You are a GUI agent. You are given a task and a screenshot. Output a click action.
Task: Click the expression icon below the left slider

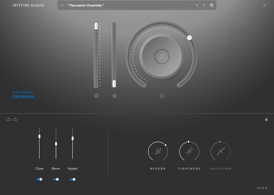click(96, 96)
